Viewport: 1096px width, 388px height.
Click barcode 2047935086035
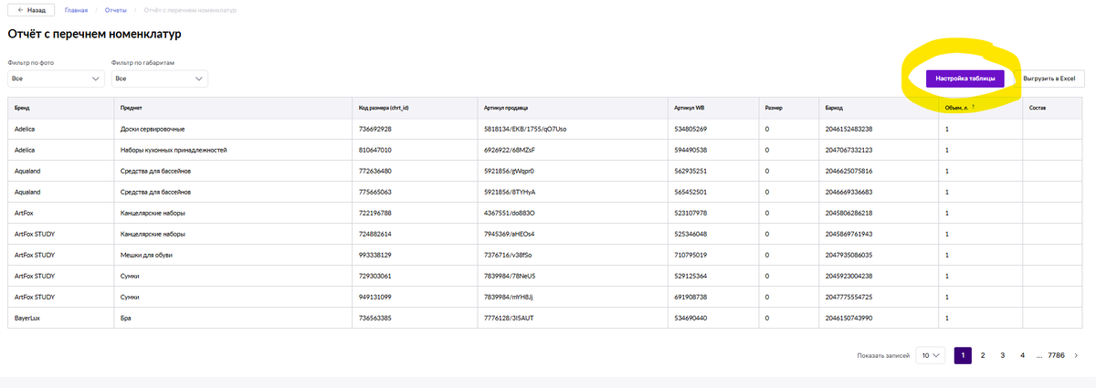tap(848, 255)
